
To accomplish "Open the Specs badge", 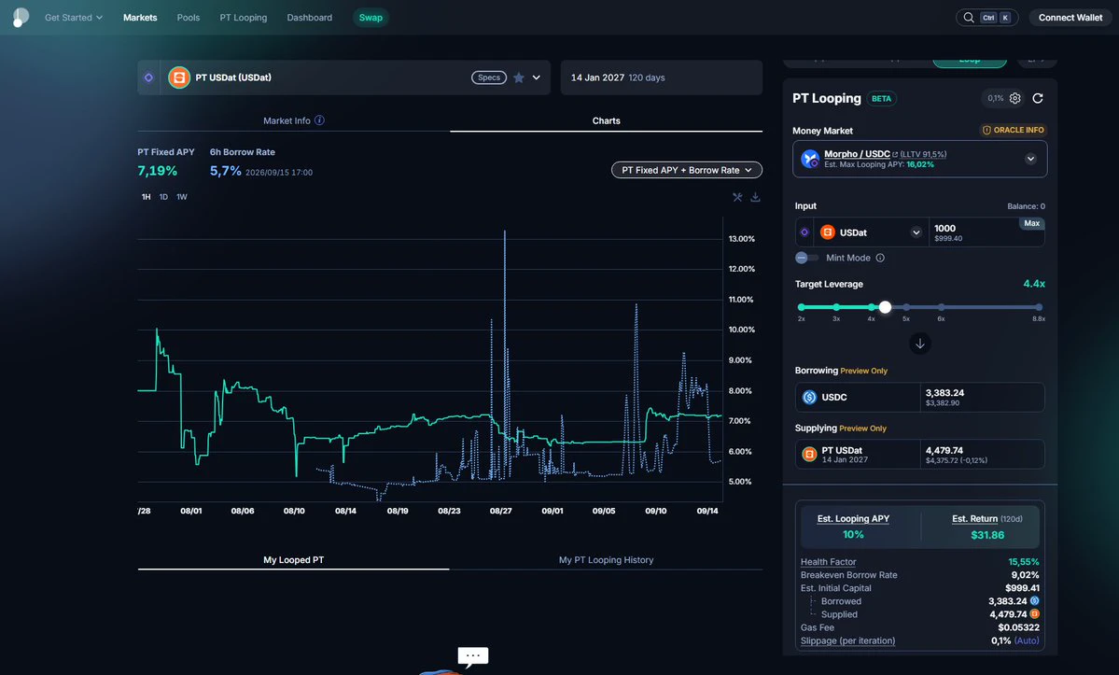I will point(489,77).
